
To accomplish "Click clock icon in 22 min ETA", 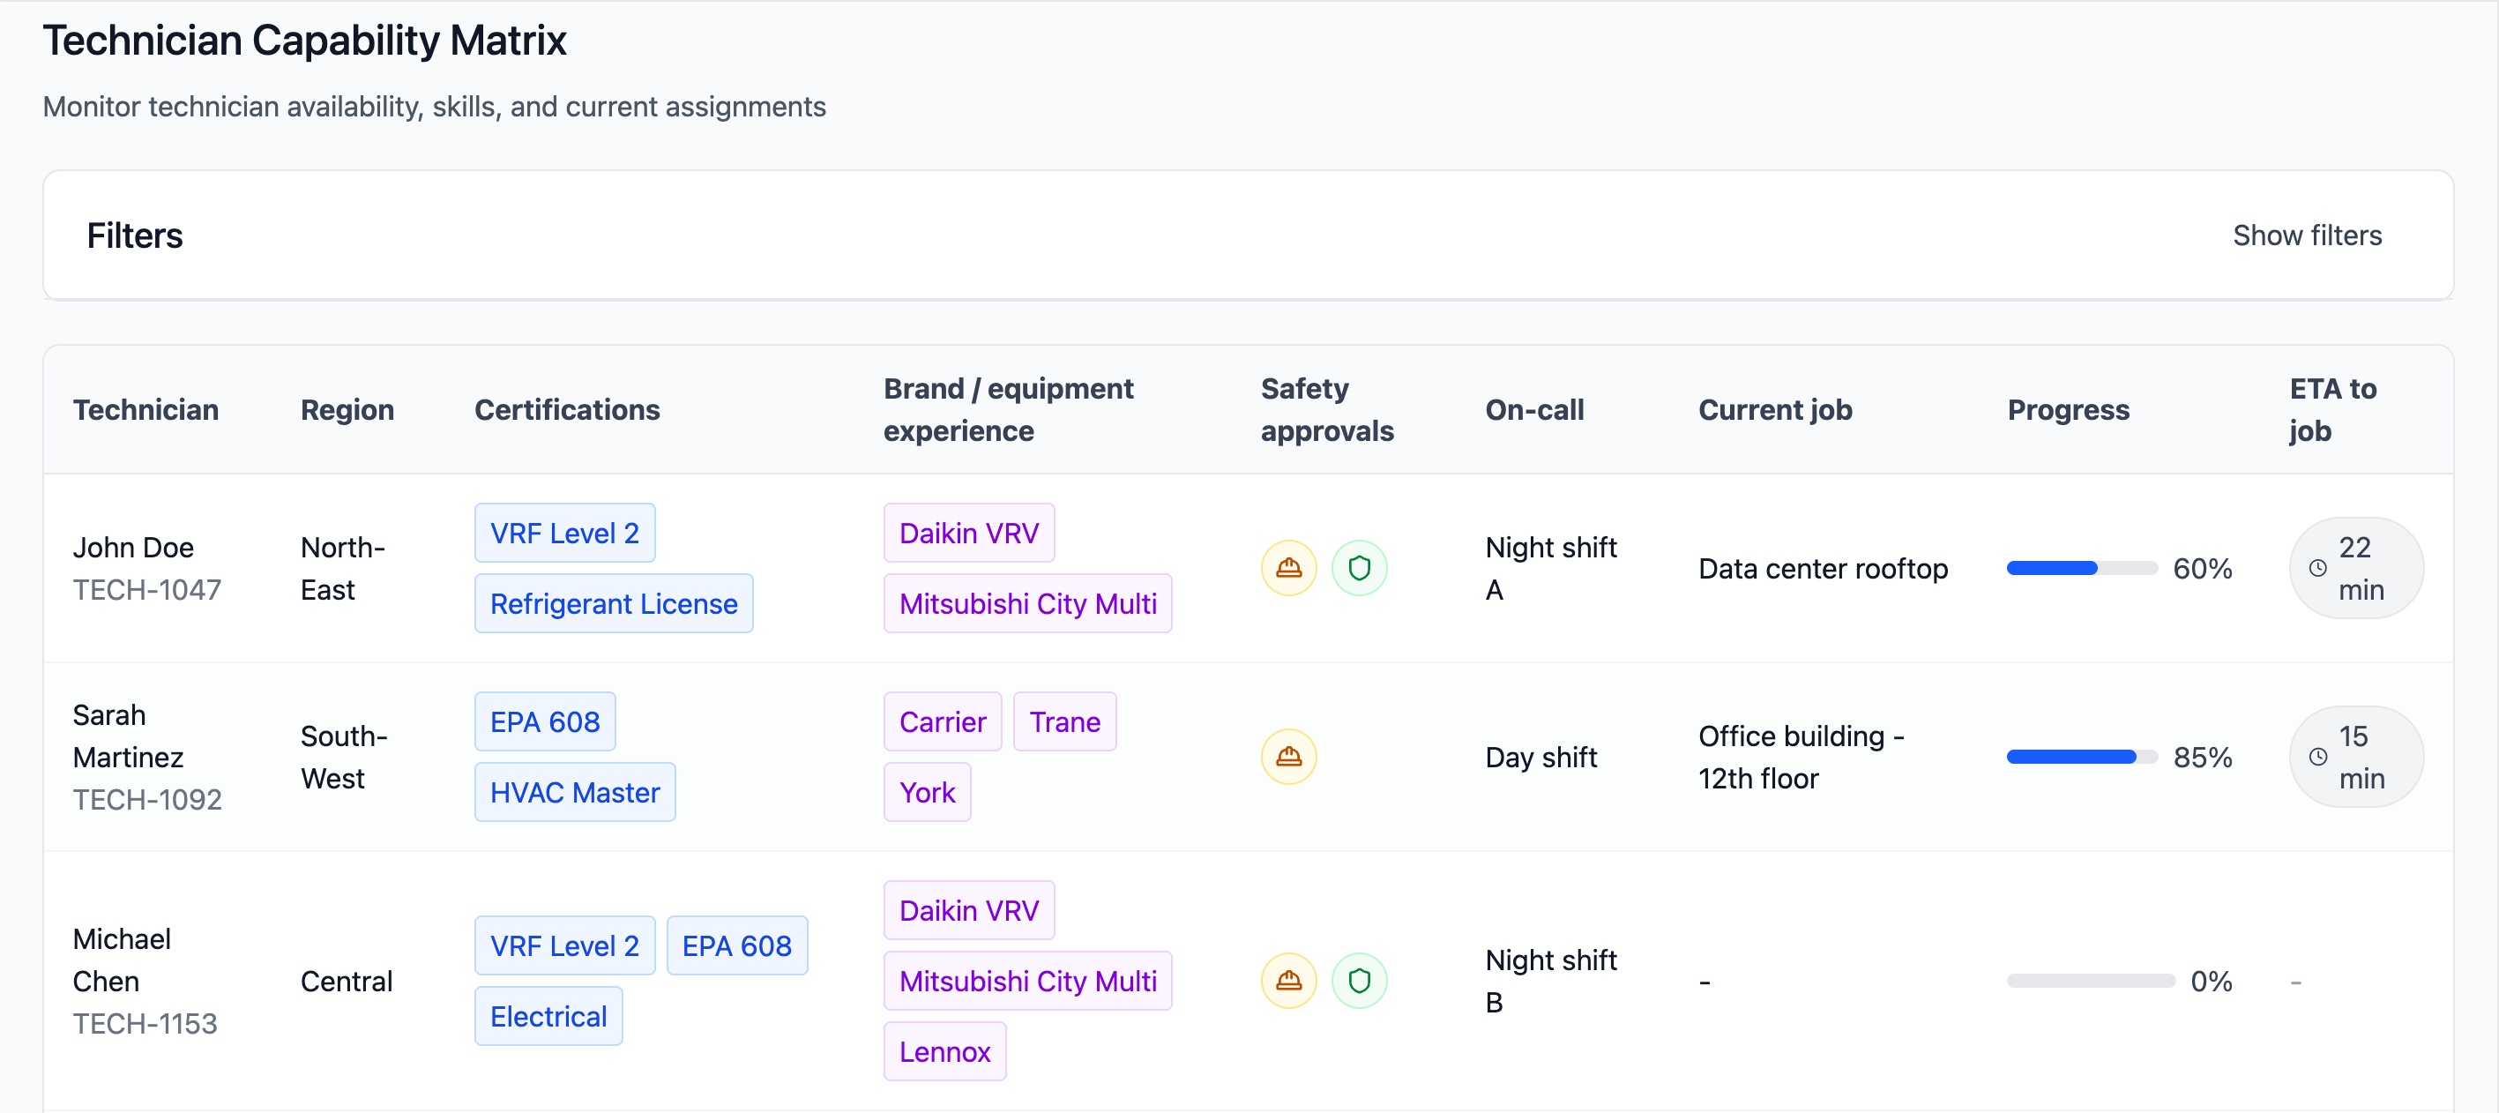I will click(x=2317, y=569).
